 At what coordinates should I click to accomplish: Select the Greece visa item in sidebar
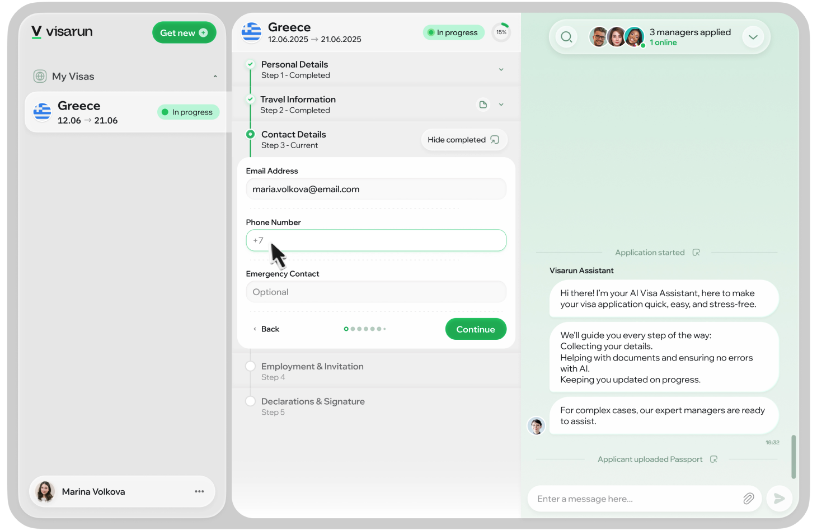point(127,112)
